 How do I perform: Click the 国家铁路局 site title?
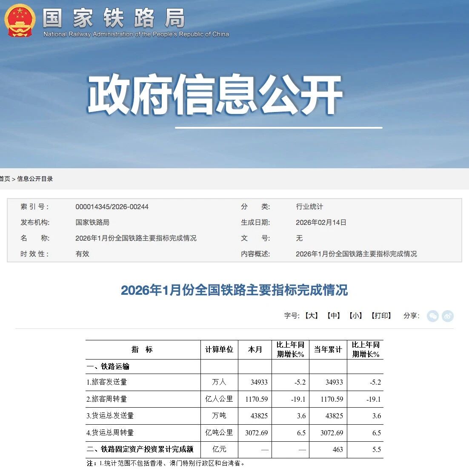click(x=114, y=18)
